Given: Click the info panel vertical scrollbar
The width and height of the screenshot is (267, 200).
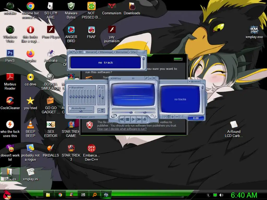Looking at the screenshot, I should 144,63.
